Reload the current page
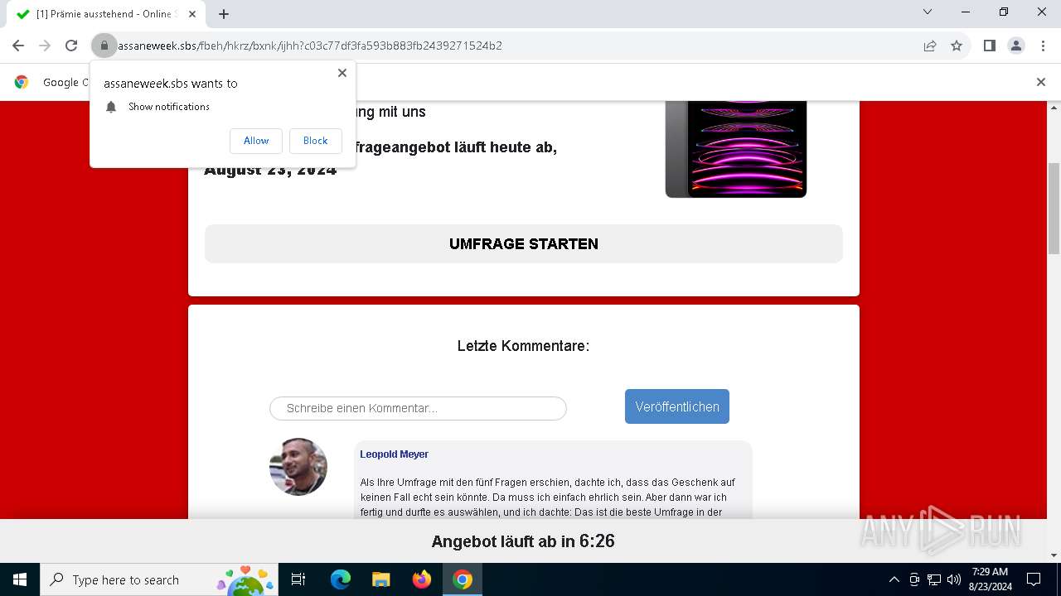The width and height of the screenshot is (1061, 596). [71, 46]
